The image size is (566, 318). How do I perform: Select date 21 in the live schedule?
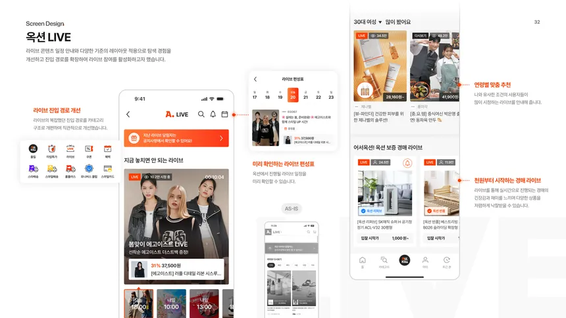pos(305,95)
